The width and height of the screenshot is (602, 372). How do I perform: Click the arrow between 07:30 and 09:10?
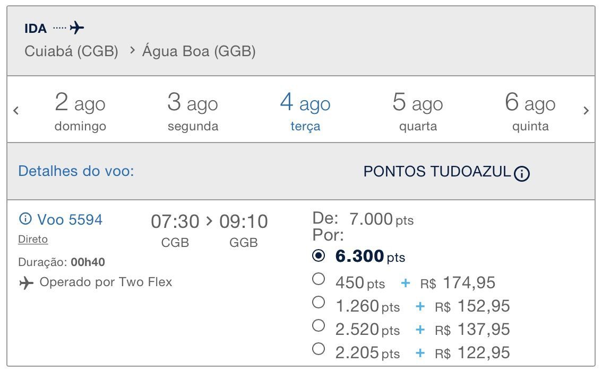209,221
